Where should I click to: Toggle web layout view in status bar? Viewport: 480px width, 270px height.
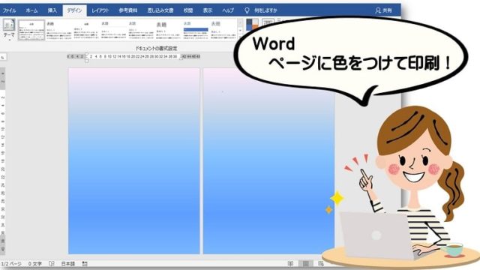click(x=320, y=263)
